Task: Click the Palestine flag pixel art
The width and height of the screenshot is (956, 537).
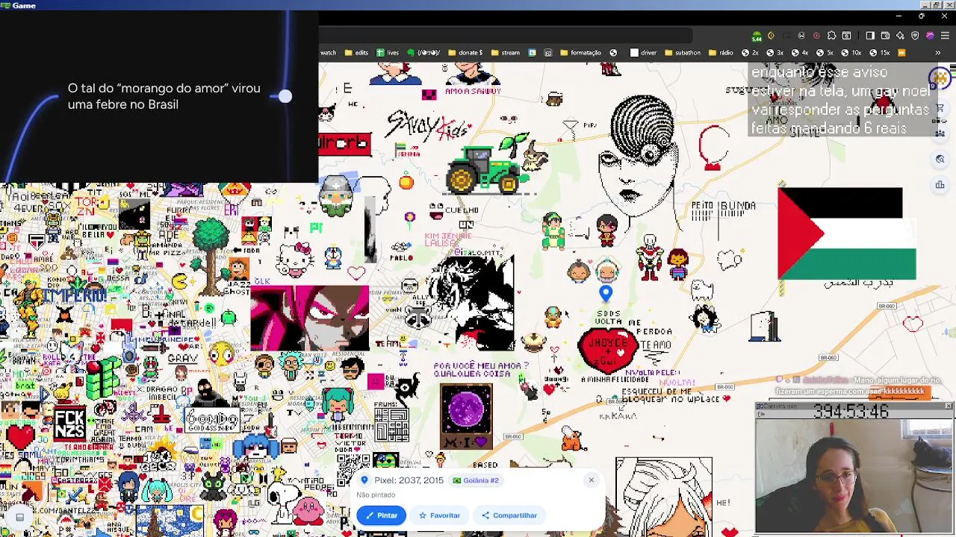Action: click(x=846, y=233)
